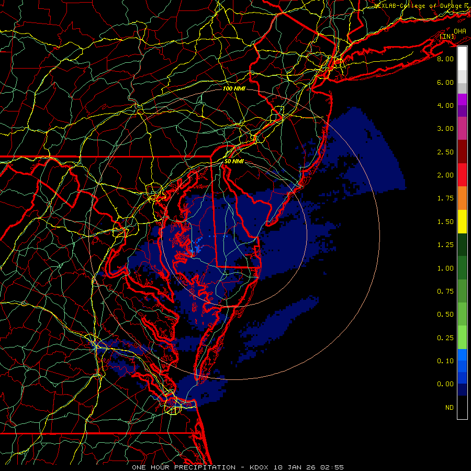
Task: Click the 1.00 legend value
Action: coord(445,268)
